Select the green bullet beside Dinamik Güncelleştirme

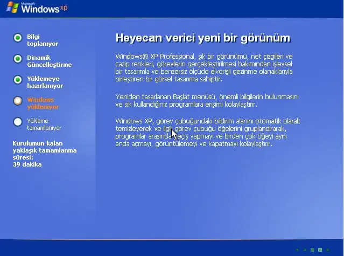(18, 59)
